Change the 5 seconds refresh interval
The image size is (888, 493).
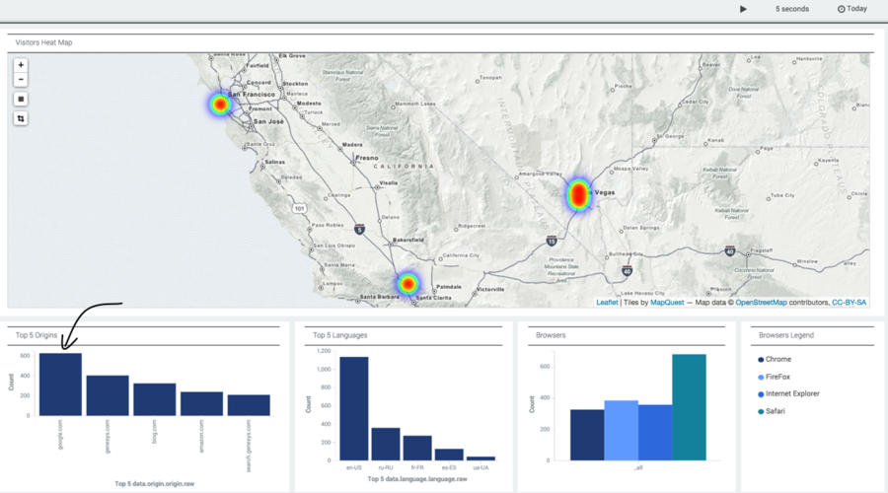tap(791, 9)
